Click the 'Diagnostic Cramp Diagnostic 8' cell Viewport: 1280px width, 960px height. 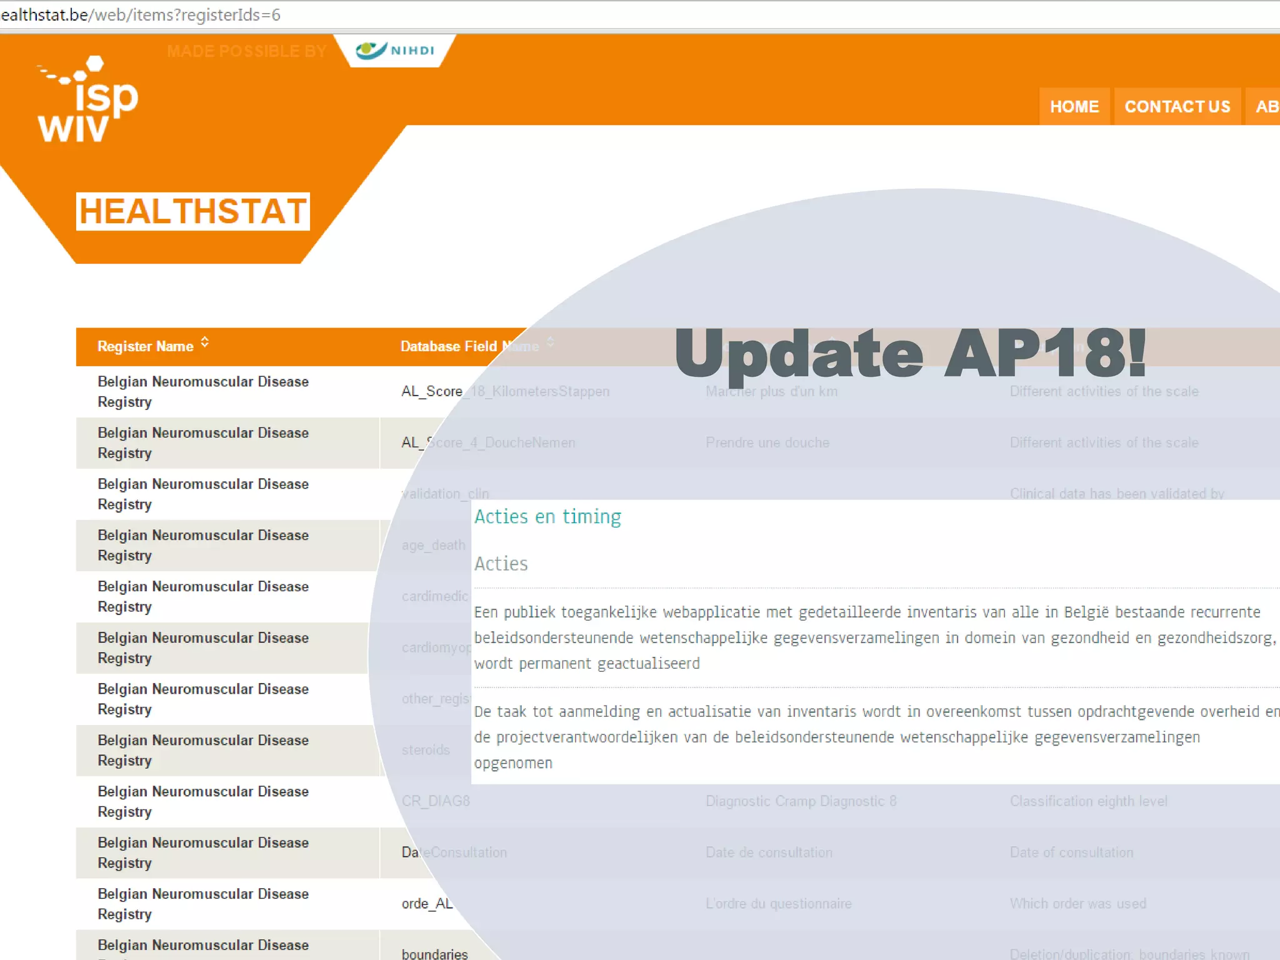(801, 801)
